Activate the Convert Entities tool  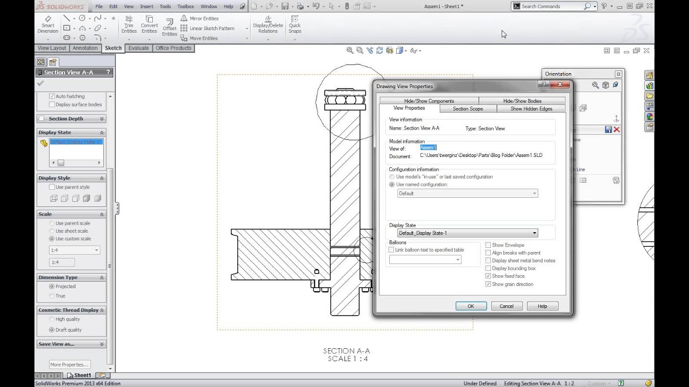(x=149, y=25)
